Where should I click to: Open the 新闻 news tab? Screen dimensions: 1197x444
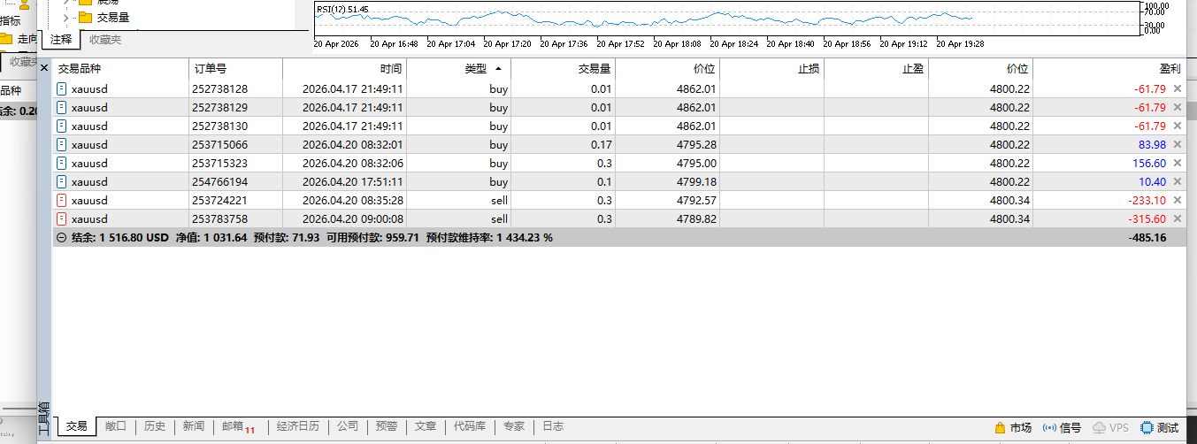[x=194, y=426]
